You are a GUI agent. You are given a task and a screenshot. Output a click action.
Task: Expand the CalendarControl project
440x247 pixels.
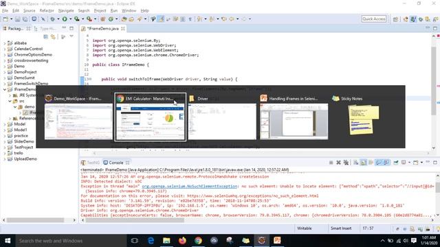click(5, 49)
